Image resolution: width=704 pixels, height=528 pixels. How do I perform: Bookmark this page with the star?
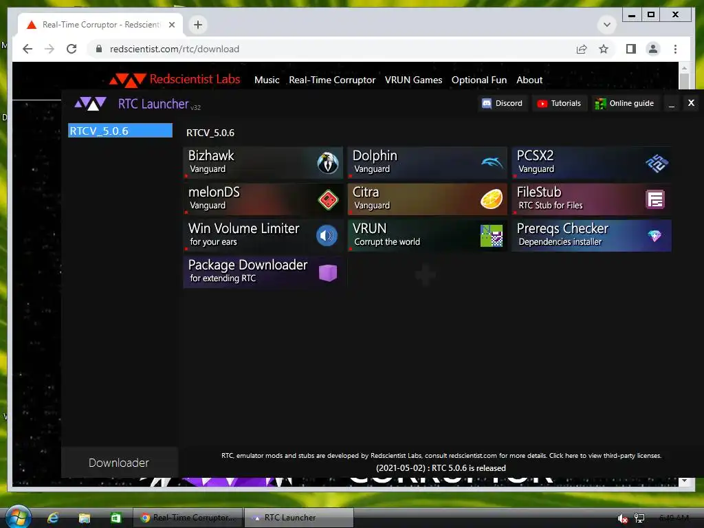(x=604, y=49)
